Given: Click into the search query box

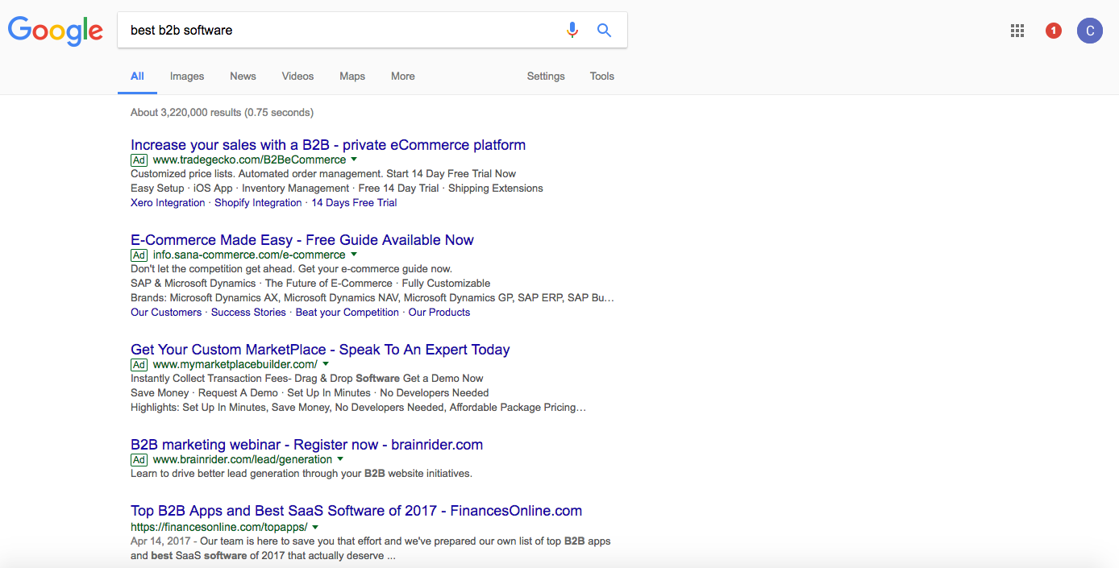Looking at the screenshot, I should (339, 31).
